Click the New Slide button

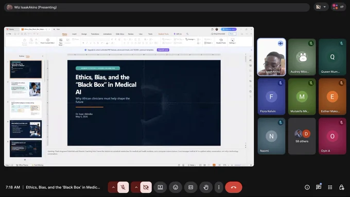click(61, 42)
